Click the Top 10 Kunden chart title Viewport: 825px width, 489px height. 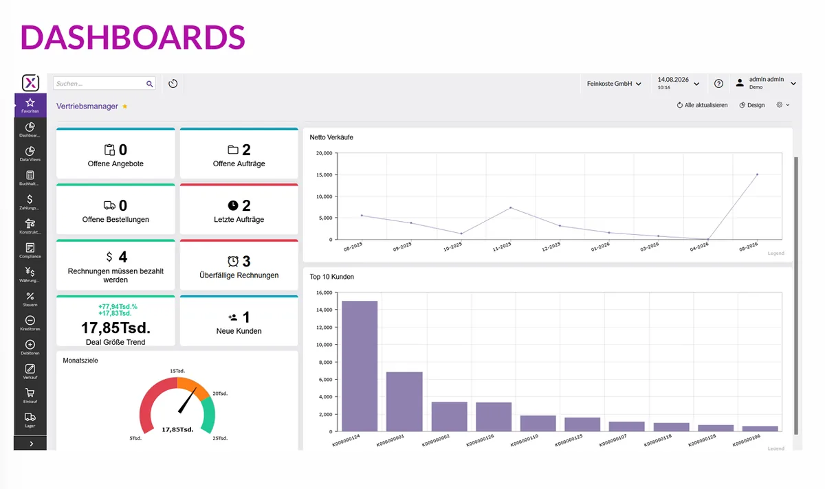tap(332, 277)
